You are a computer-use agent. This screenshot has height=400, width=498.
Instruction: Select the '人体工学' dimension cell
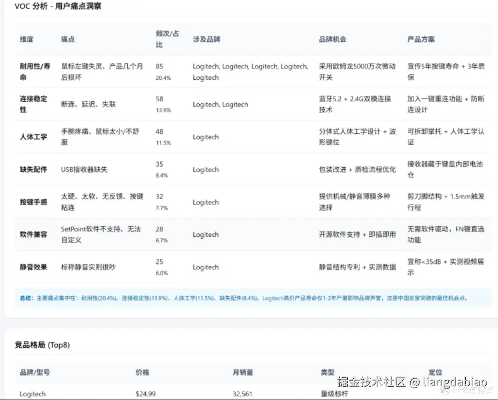33,137
